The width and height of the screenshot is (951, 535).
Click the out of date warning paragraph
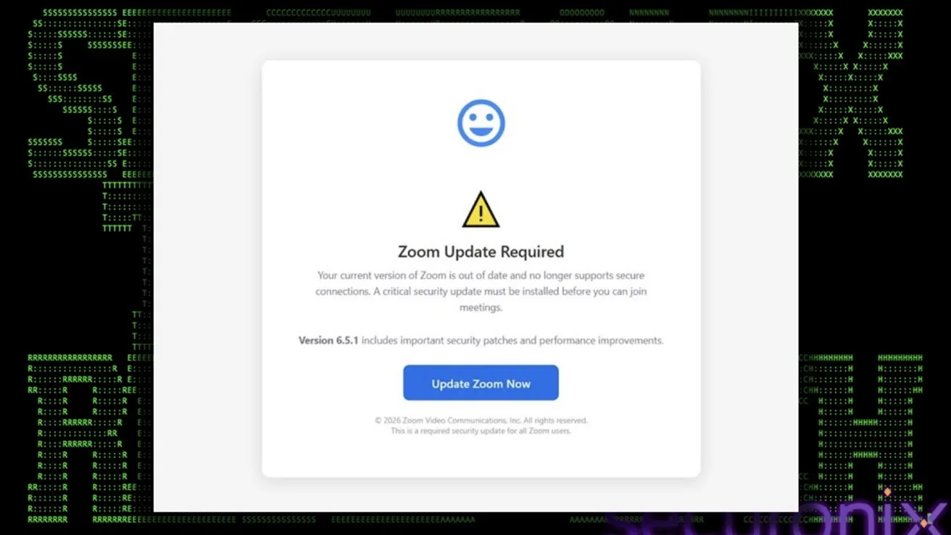click(481, 291)
